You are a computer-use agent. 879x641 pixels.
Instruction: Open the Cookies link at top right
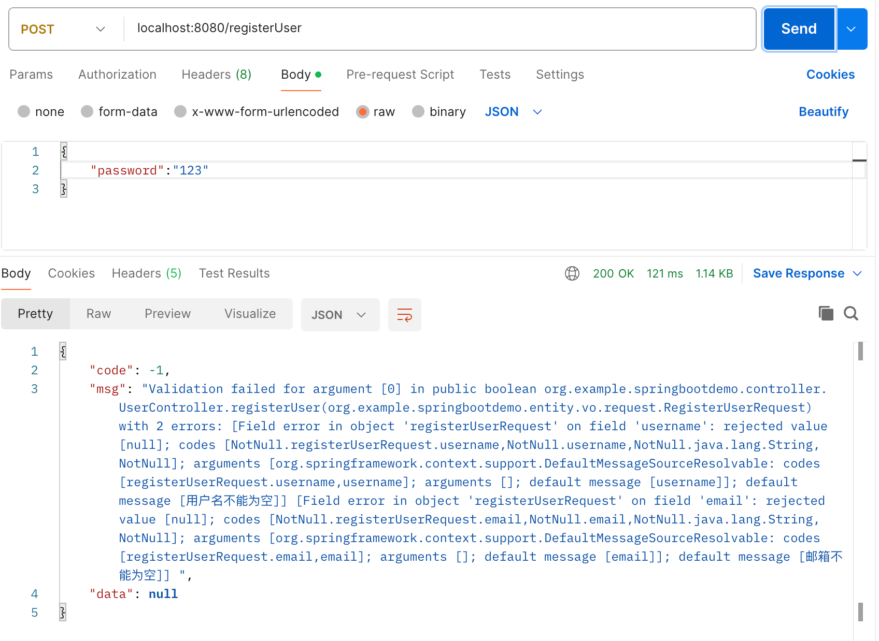click(830, 75)
